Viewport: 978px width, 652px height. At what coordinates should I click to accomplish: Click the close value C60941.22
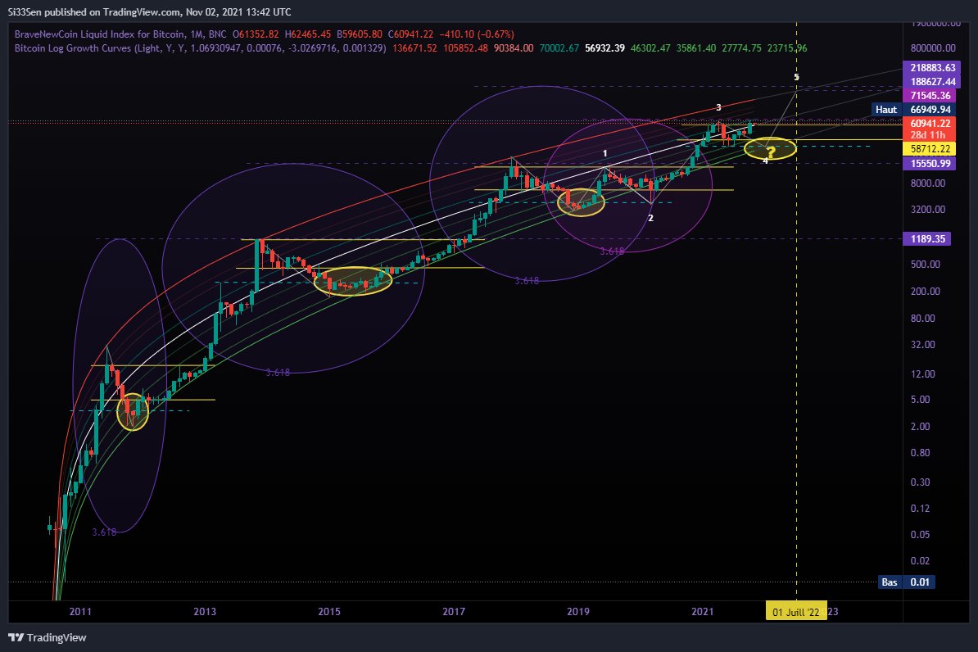[x=410, y=34]
